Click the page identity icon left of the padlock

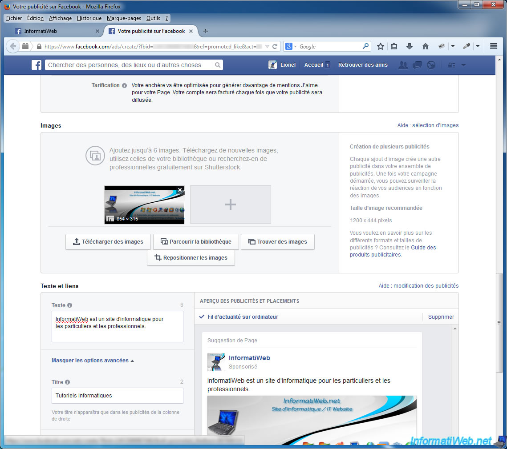pos(25,46)
